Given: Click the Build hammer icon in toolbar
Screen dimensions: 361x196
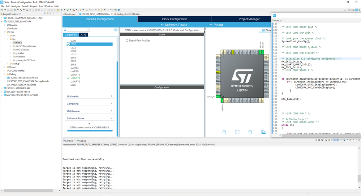Looking at the screenshot, I should (21, 10).
